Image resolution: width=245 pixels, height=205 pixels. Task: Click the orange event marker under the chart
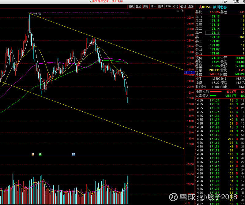33,154
